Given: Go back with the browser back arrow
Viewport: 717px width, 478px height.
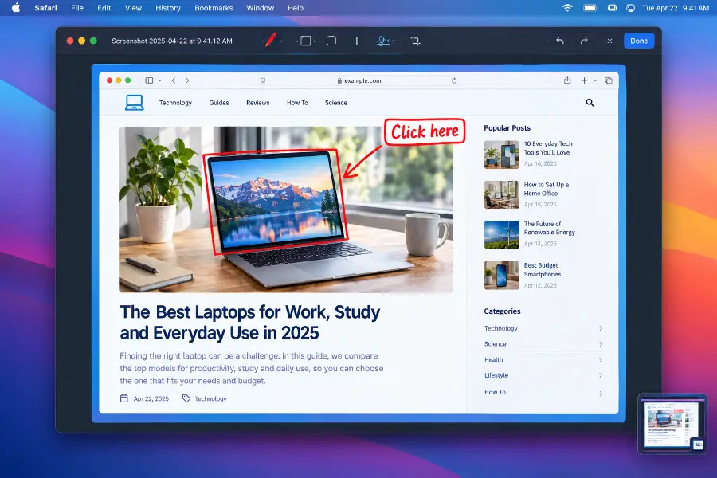Looking at the screenshot, I should (x=174, y=80).
